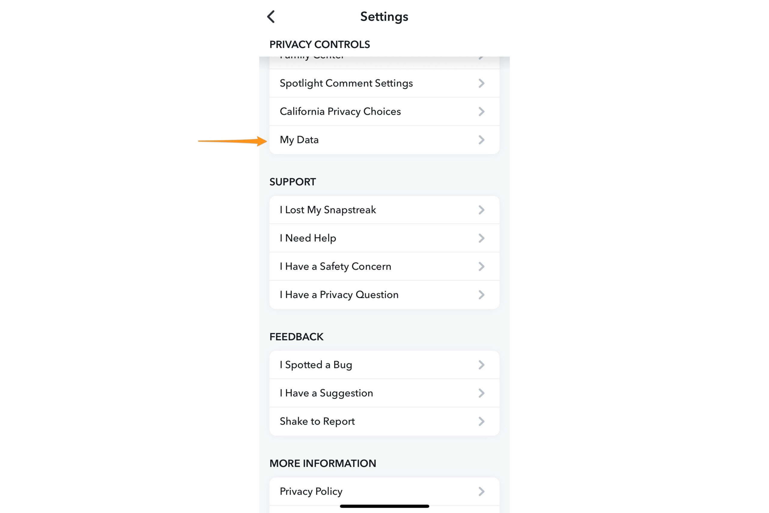
Task: Open the Privacy Policy
Action: (x=311, y=491)
